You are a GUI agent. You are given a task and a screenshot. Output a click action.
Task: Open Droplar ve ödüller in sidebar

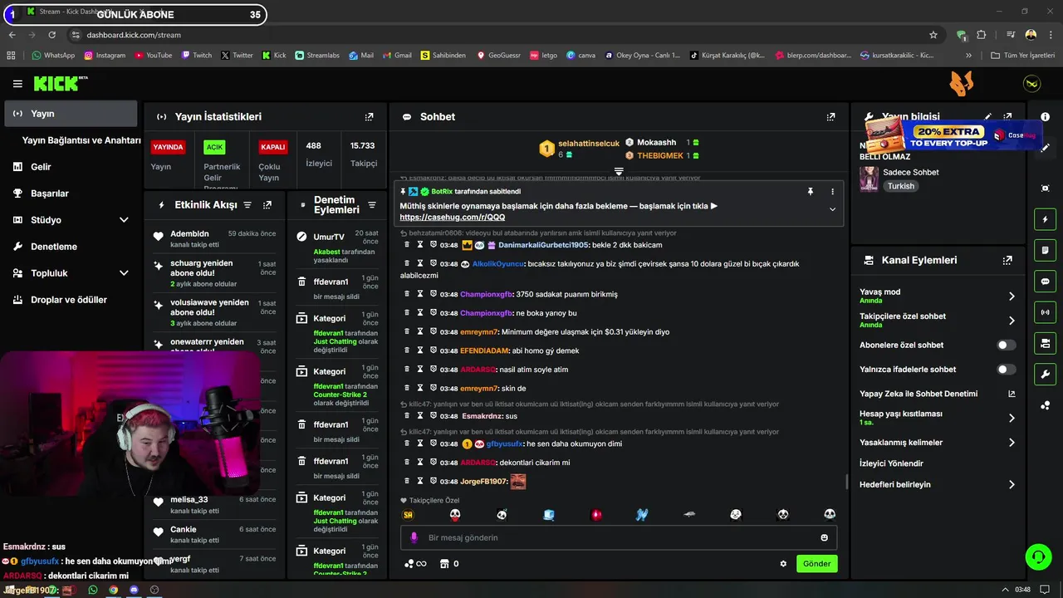point(71,300)
